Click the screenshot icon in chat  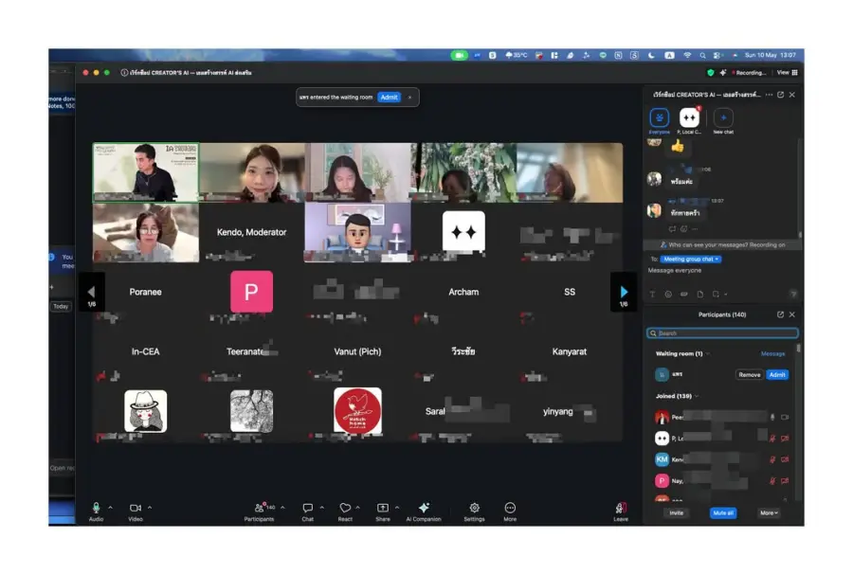[716, 294]
